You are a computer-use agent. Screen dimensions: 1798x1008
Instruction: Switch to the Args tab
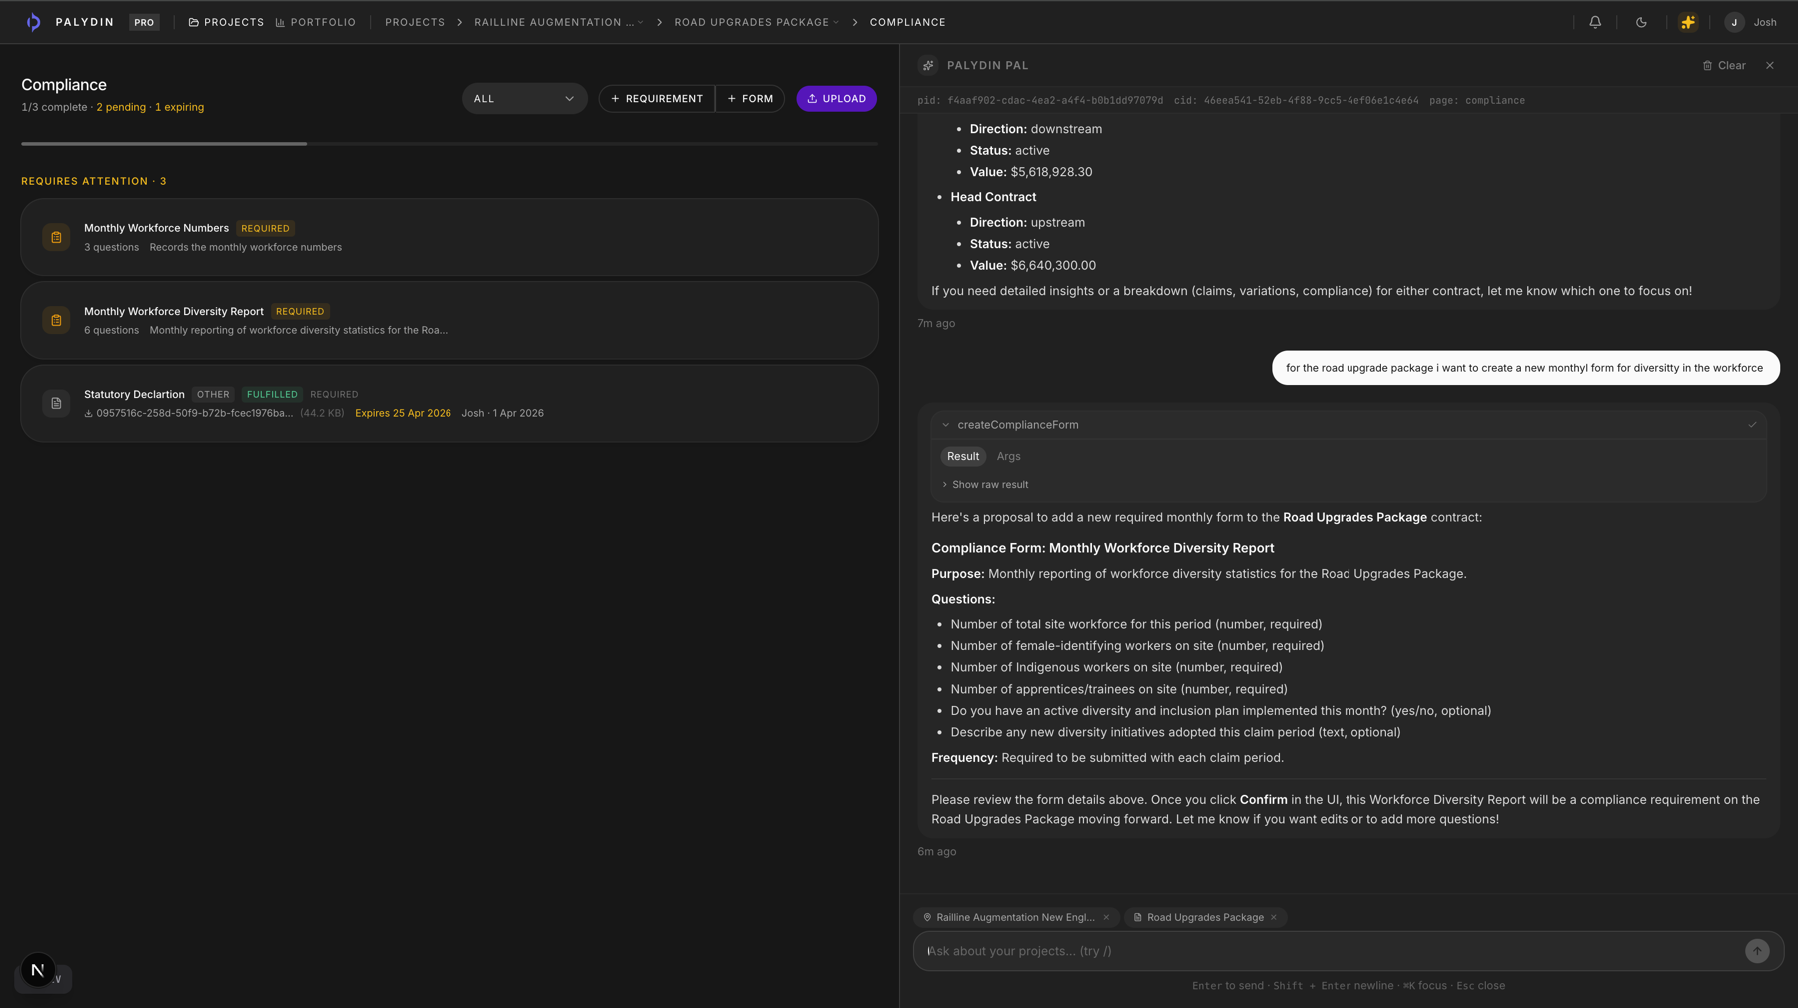[x=1008, y=456]
